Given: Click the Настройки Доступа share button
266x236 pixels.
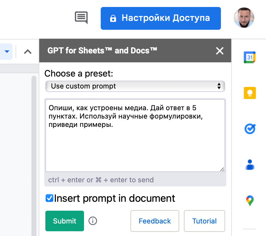Looking at the screenshot, I should coord(161,18).
